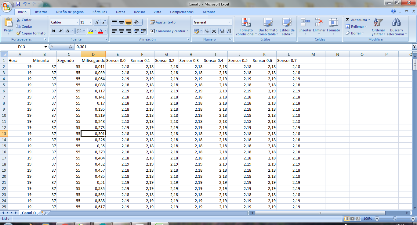Click the zoom slider handle
The image size is (417, 225).
(395, 219)
